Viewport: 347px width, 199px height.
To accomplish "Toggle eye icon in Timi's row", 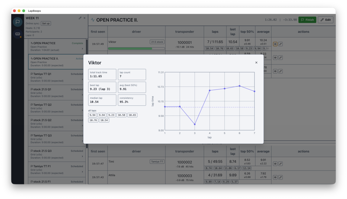I will 275,164.
